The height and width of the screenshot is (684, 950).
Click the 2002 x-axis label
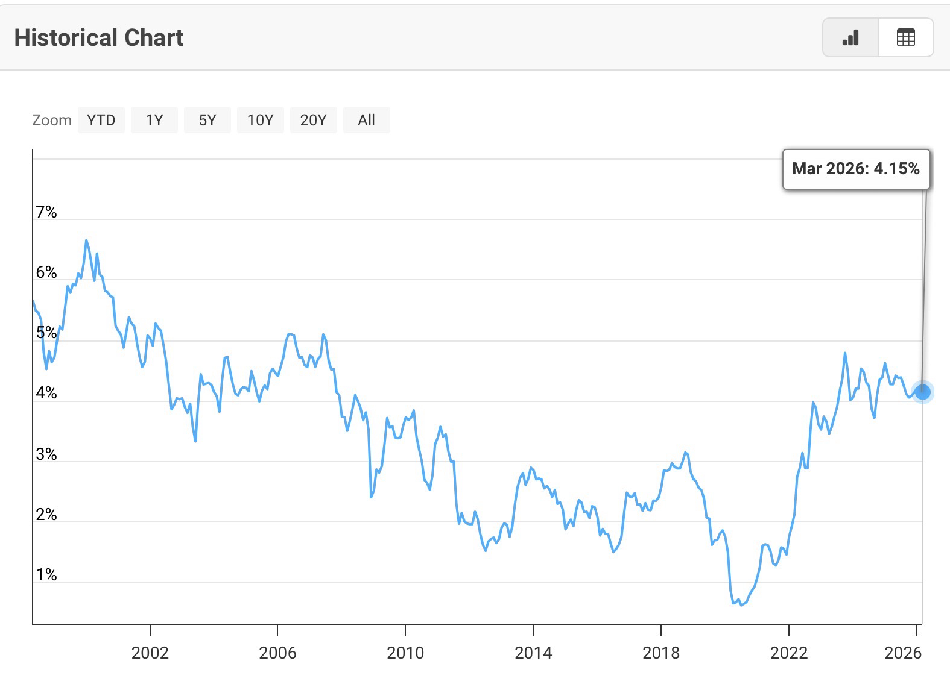point(150,653)
